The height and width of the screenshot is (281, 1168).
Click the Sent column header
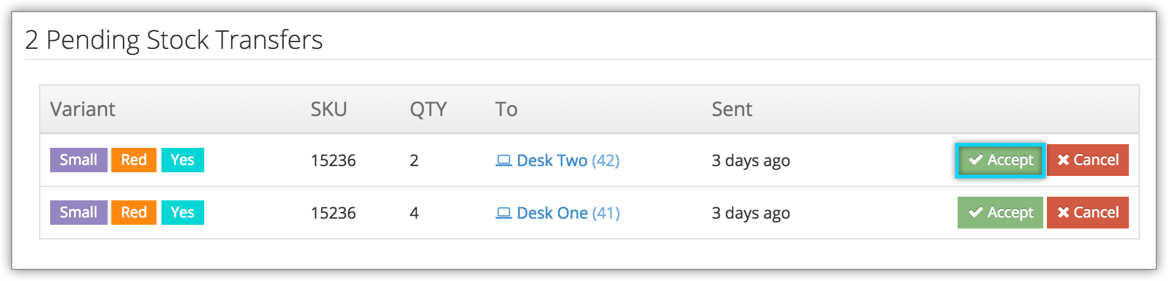732,109
